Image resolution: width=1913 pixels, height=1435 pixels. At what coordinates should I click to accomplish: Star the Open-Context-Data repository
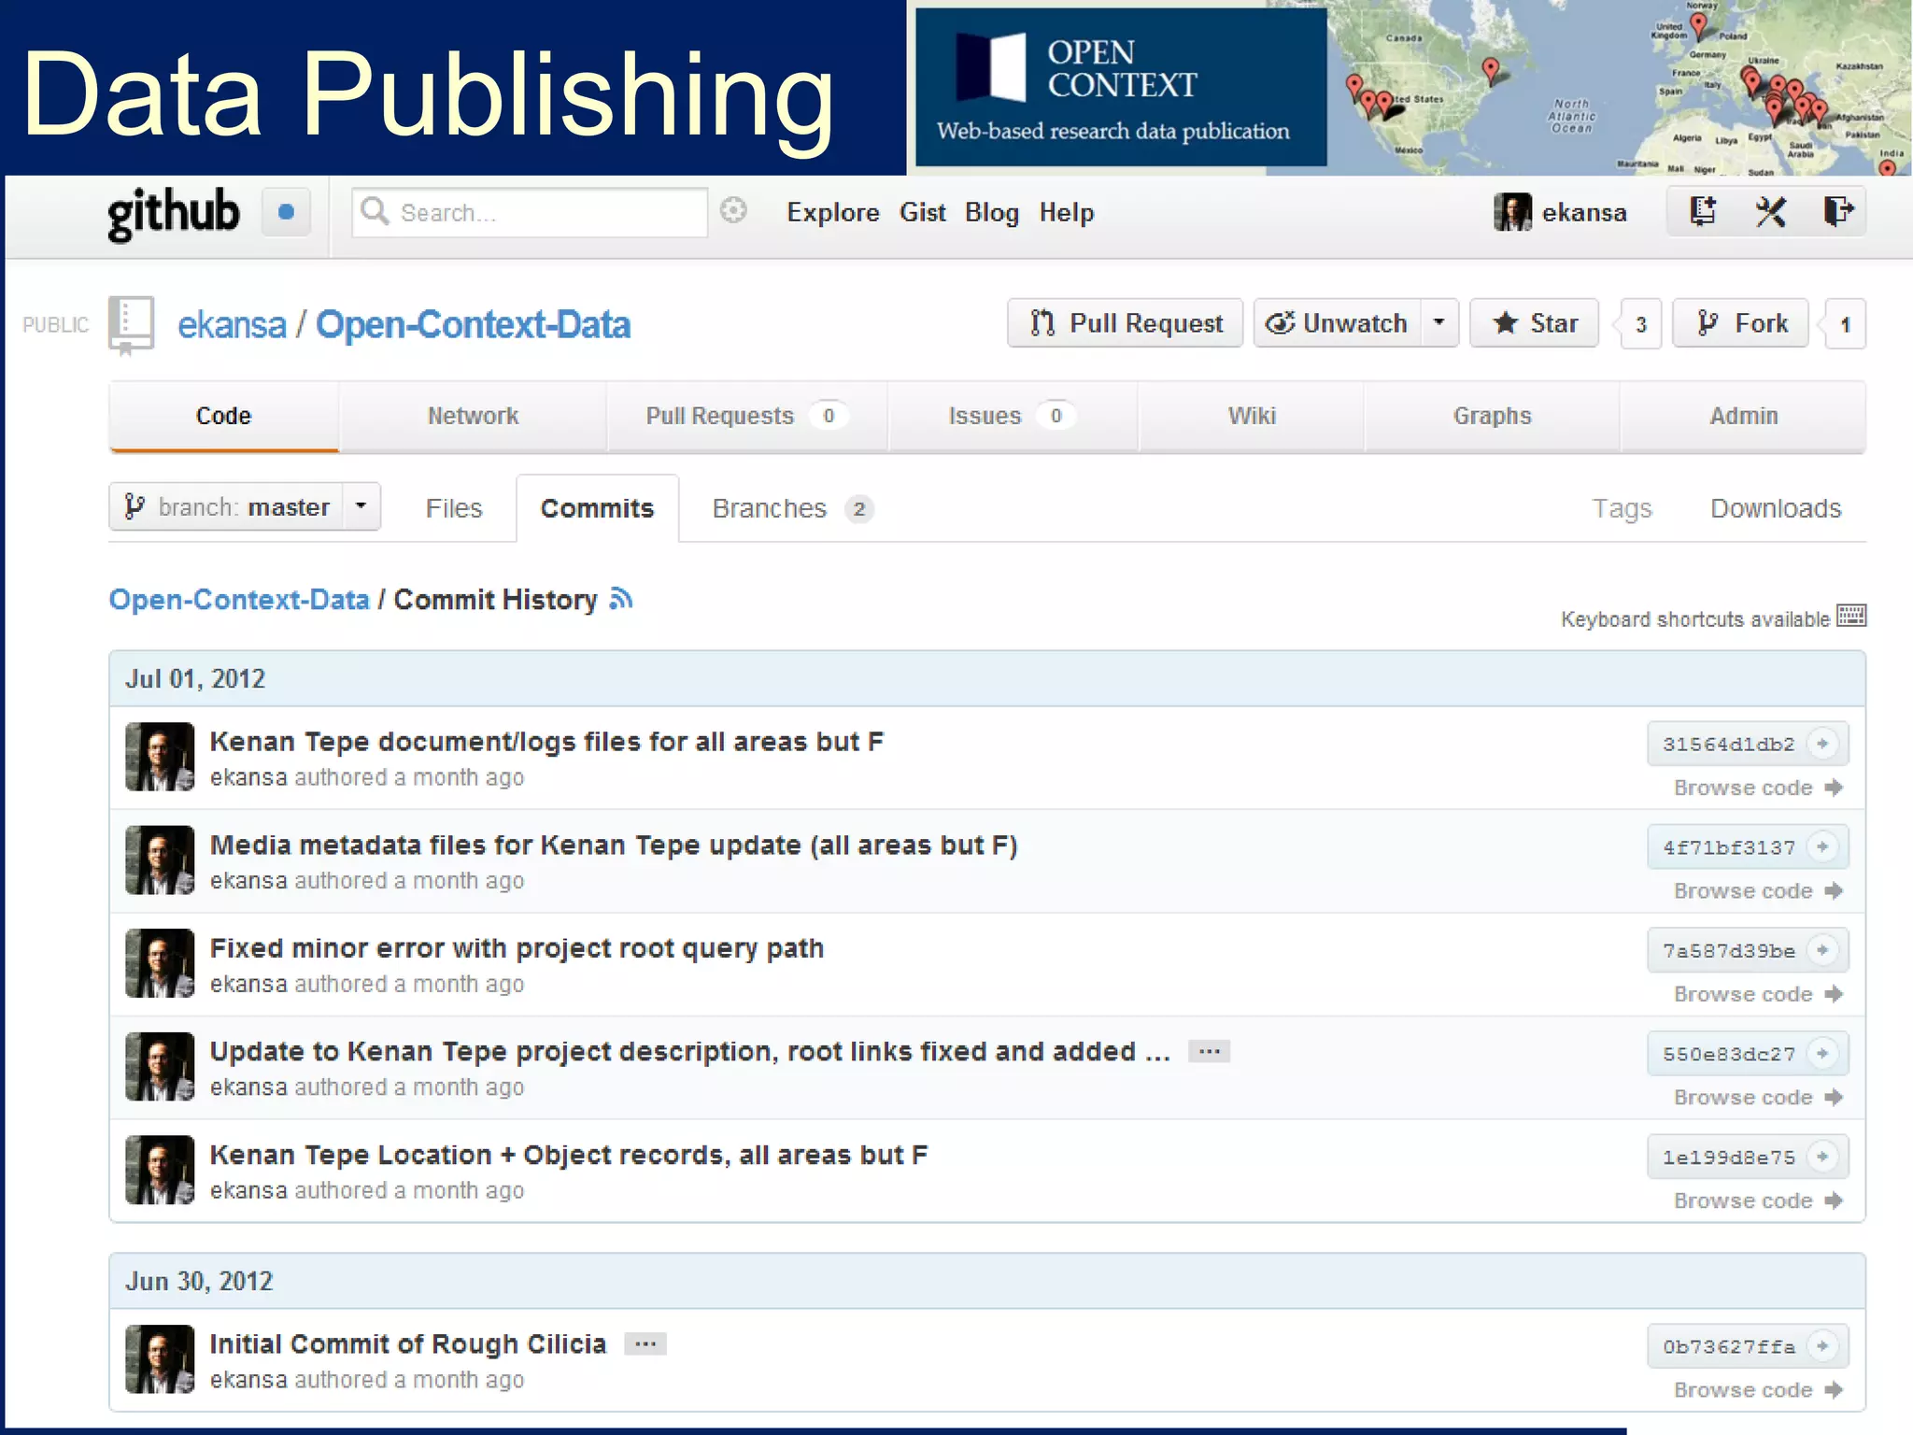coord(1535,323)
